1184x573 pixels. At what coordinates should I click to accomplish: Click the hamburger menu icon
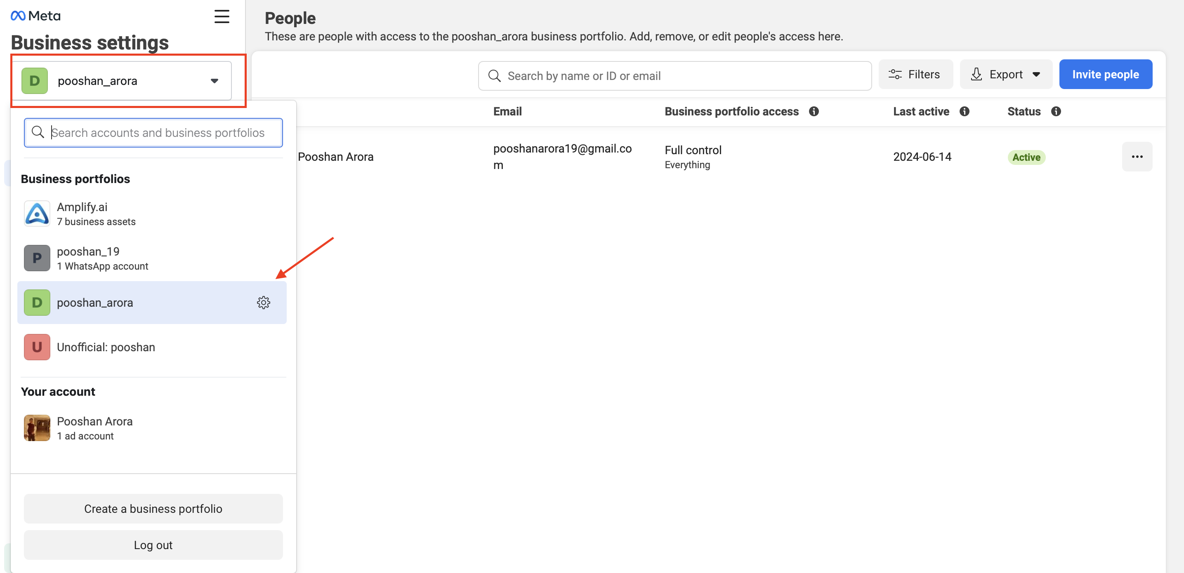click(222, 16)
